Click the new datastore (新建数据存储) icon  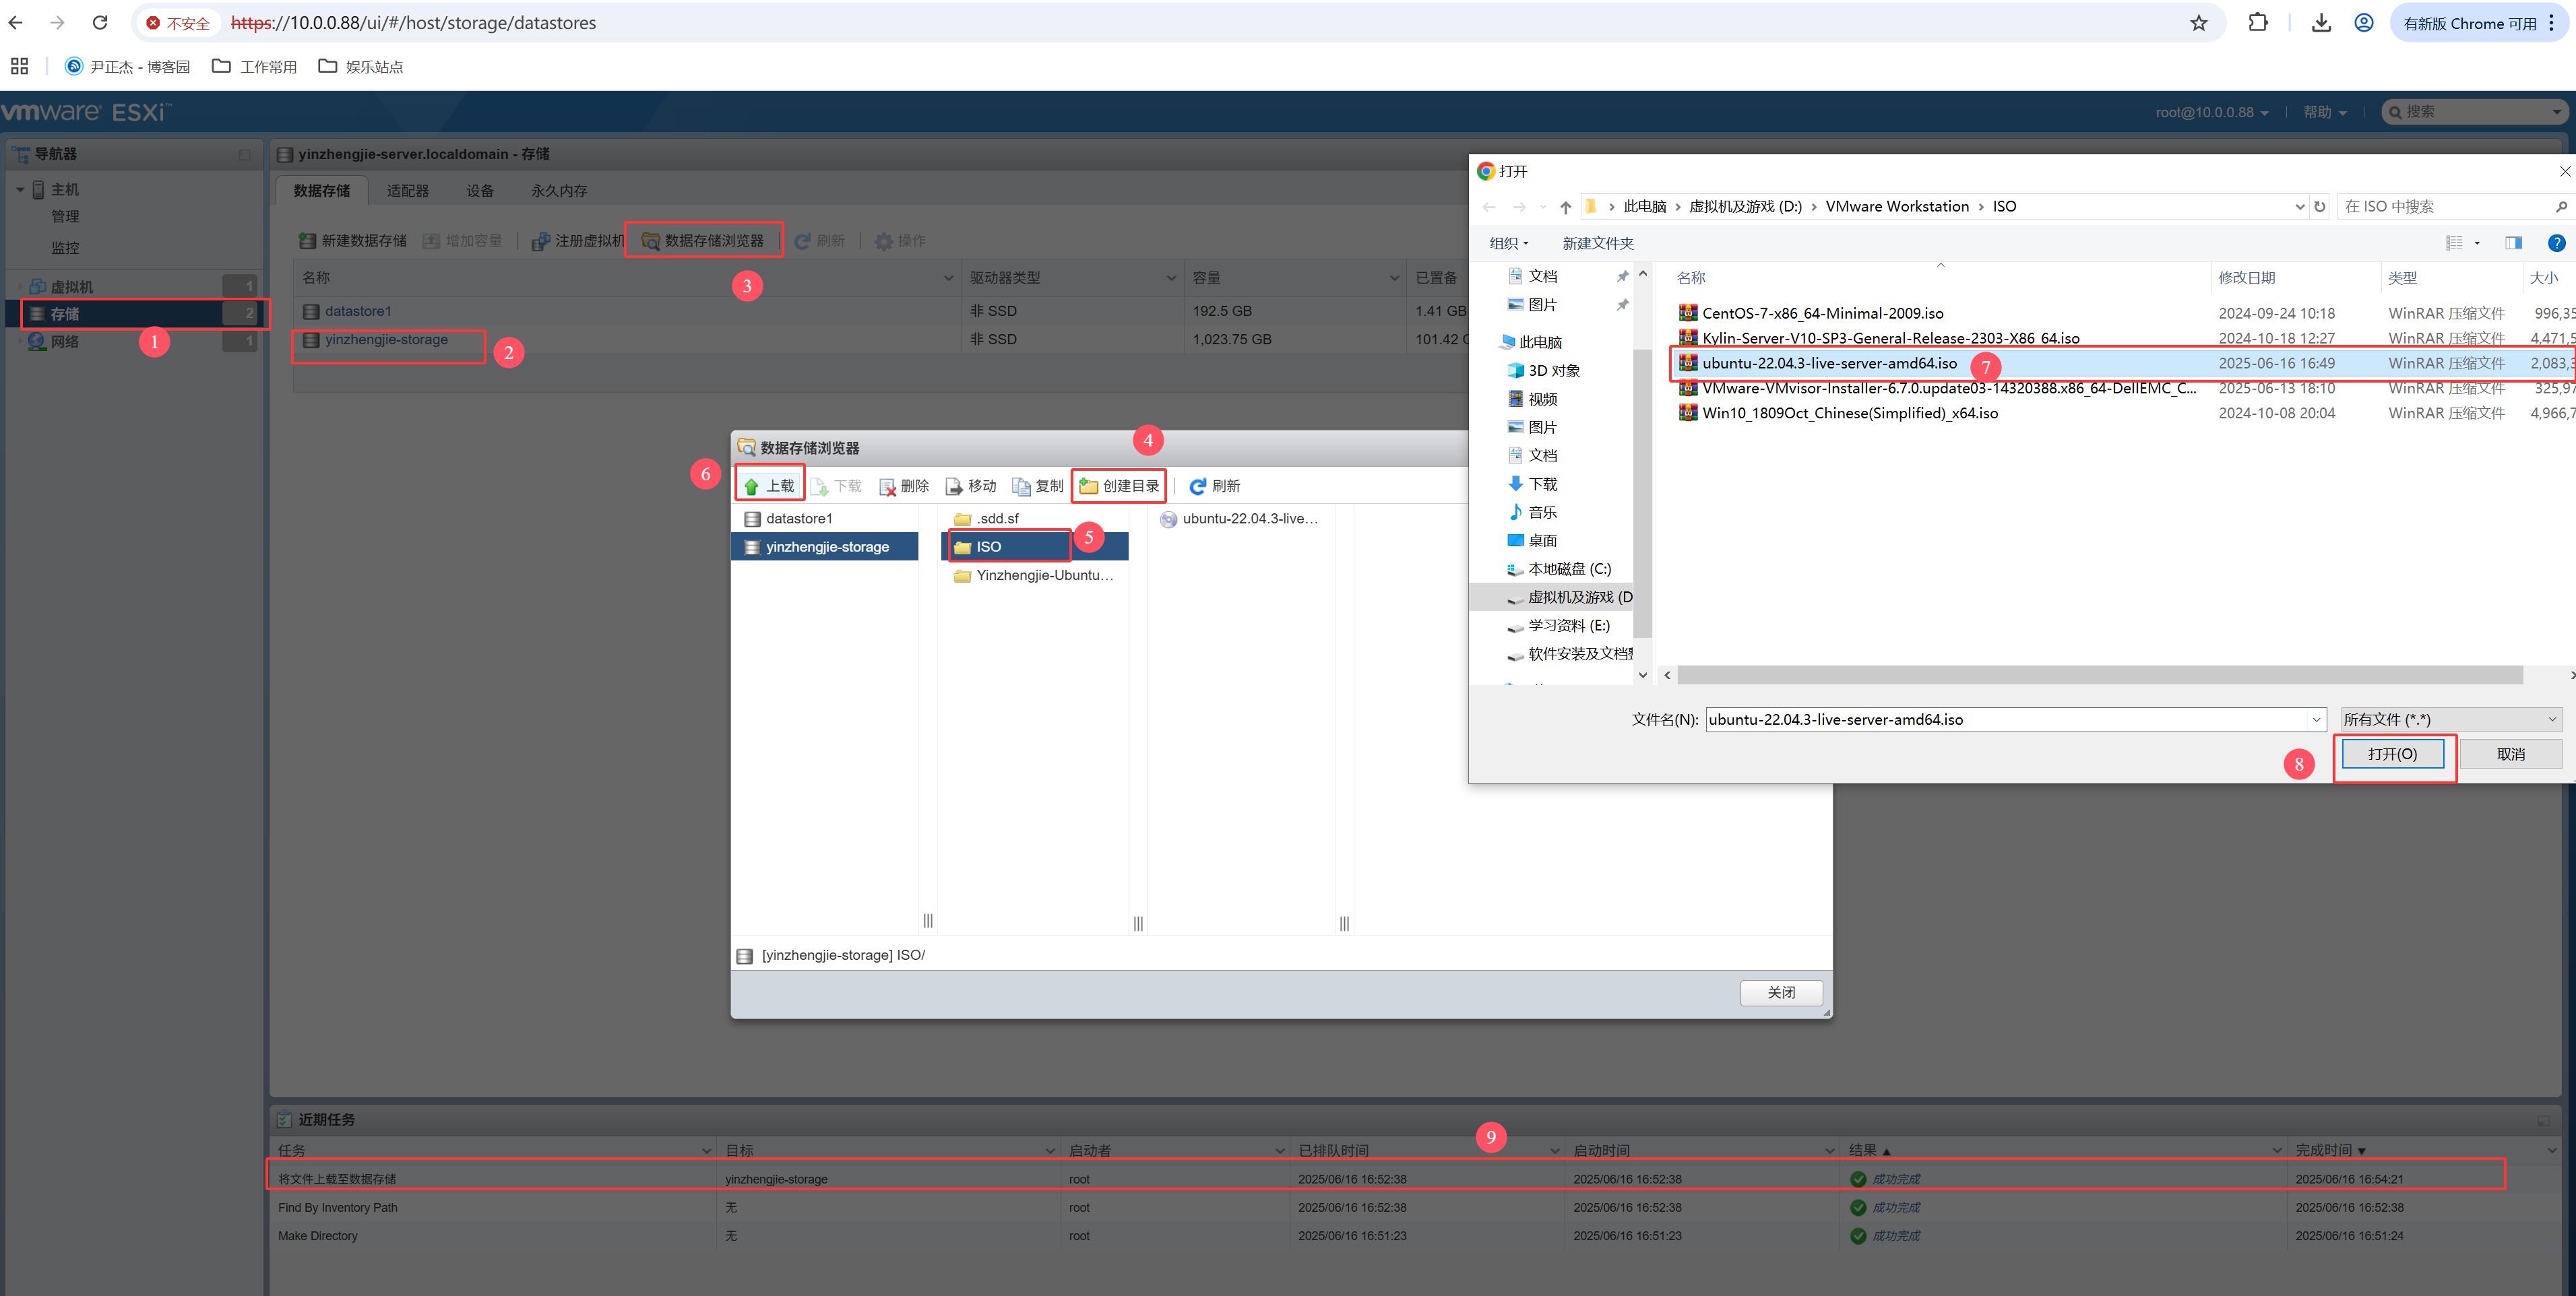pos(308,241)
